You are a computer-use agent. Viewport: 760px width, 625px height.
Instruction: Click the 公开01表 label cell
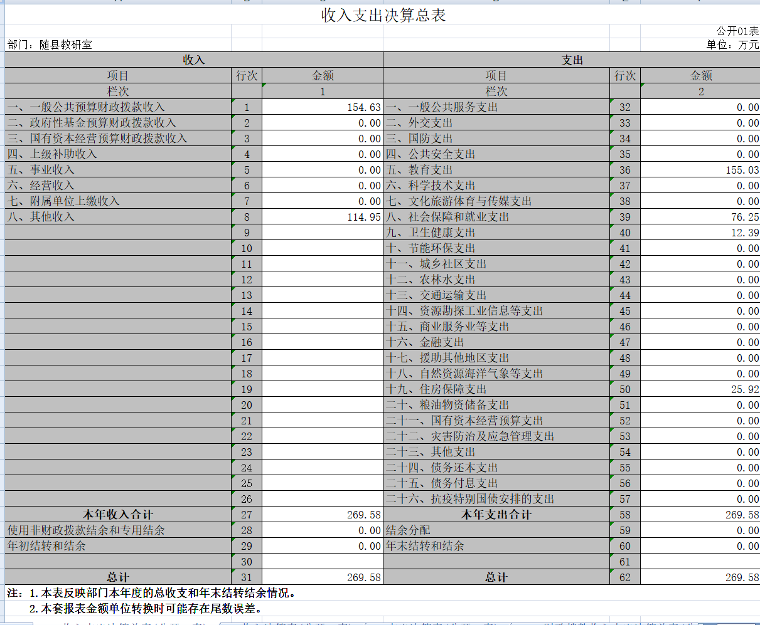point(700,31)
